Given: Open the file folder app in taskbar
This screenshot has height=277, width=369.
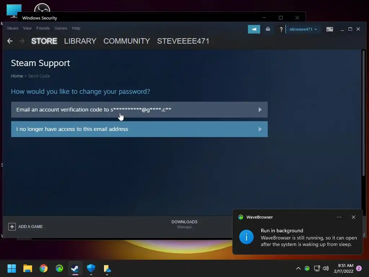Looking at the screenshot, I should point(107,268).
